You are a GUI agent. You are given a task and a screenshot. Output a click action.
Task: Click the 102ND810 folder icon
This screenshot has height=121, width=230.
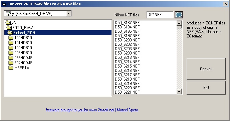click(11, 47)
